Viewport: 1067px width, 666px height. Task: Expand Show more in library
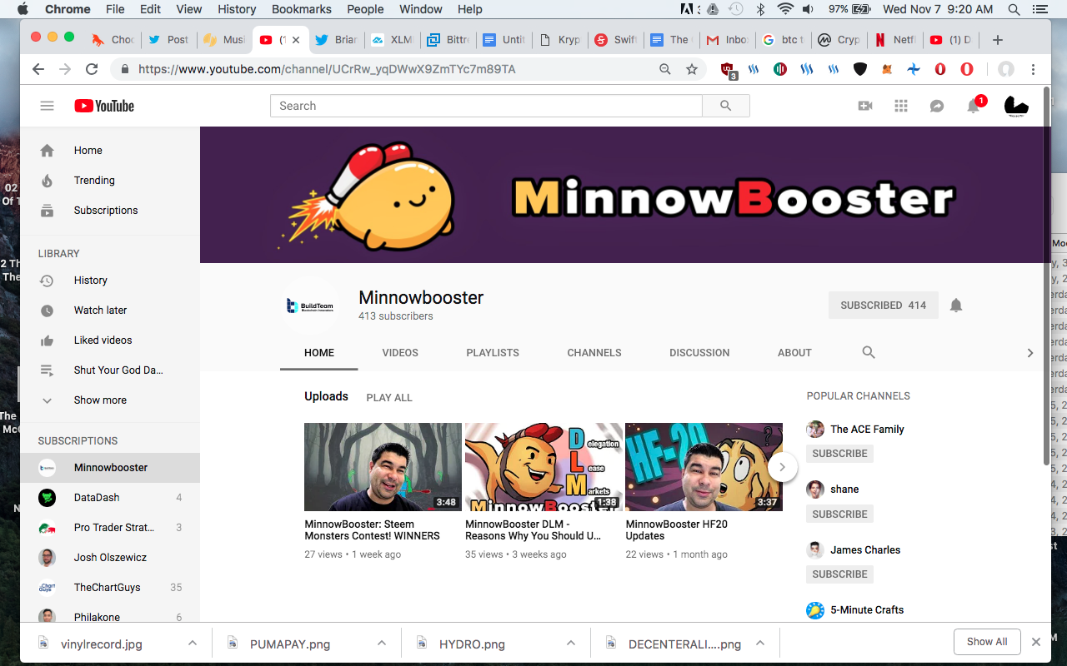tap(110, 400)
